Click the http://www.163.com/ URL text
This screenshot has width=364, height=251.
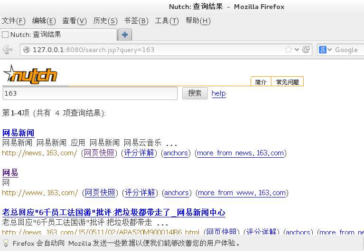(40, 193)
